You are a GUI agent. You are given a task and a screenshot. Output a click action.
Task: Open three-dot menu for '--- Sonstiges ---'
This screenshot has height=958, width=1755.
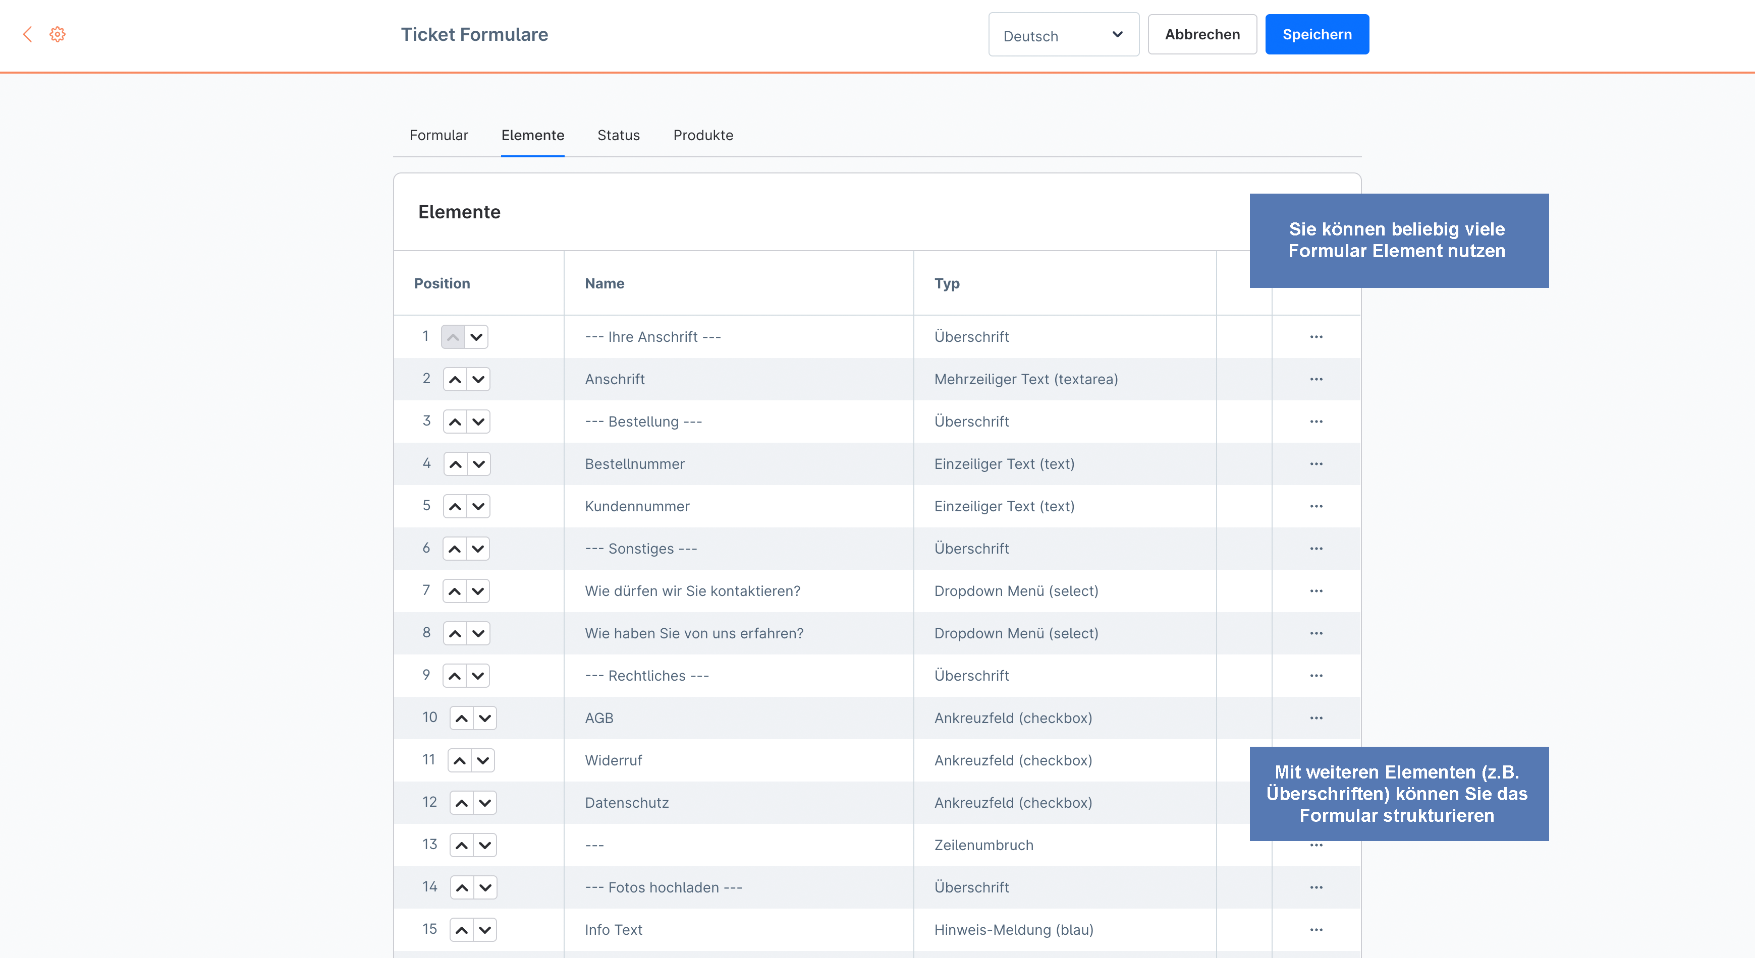[x=1315, y=549]
